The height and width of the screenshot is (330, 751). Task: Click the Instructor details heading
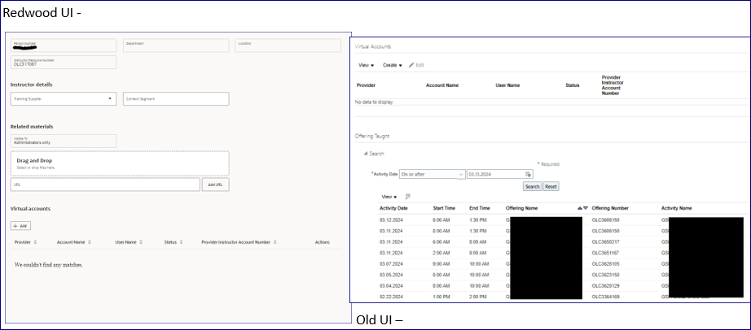pos(32,85)
